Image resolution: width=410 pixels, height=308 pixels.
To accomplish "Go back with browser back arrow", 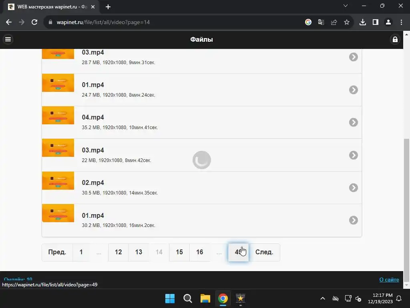I will tap(9, 22).
